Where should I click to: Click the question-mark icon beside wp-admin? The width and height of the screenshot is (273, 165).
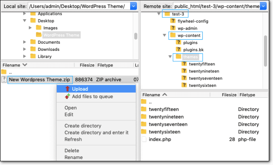pos(173,28)
